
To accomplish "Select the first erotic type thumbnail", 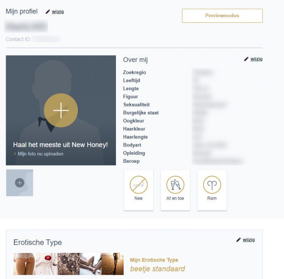I will coord(25,264).
